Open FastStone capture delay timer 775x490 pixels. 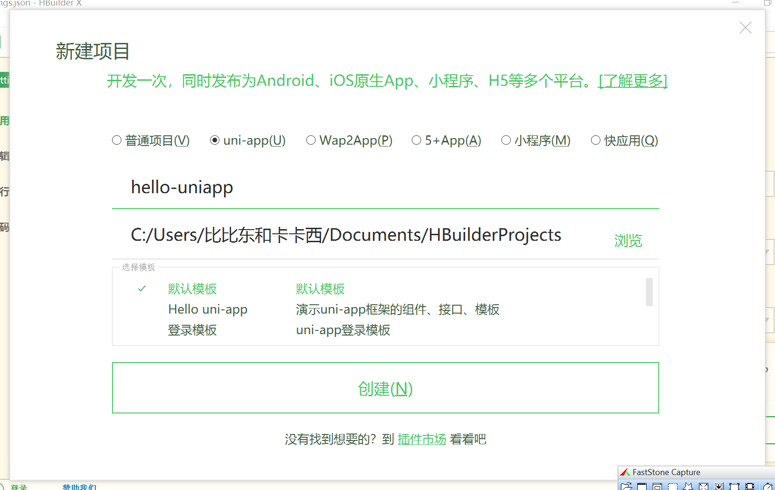768,486
